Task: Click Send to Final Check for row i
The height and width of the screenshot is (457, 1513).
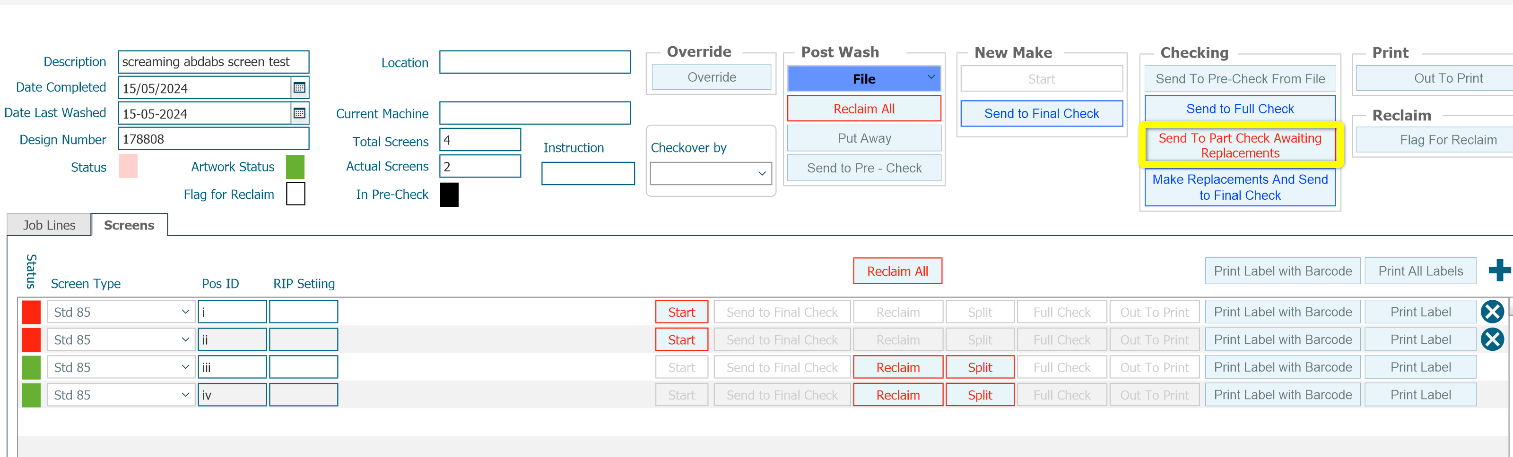Action: coord(782,312)
